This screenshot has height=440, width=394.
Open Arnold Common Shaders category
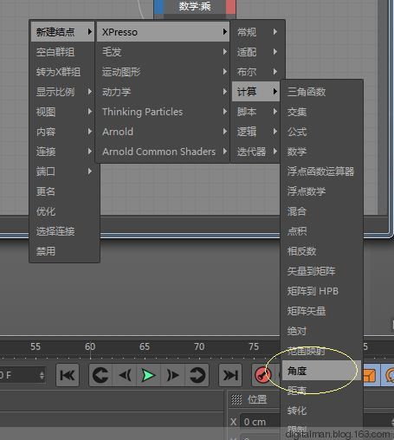(163, 152)
